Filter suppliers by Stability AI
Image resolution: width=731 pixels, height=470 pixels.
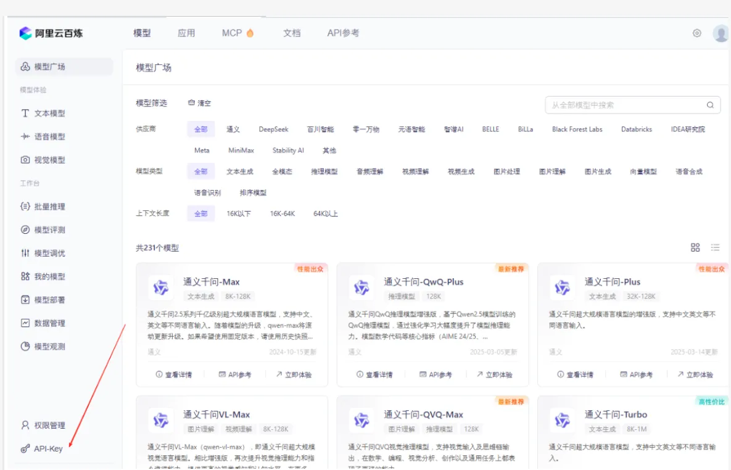(288, 150)
